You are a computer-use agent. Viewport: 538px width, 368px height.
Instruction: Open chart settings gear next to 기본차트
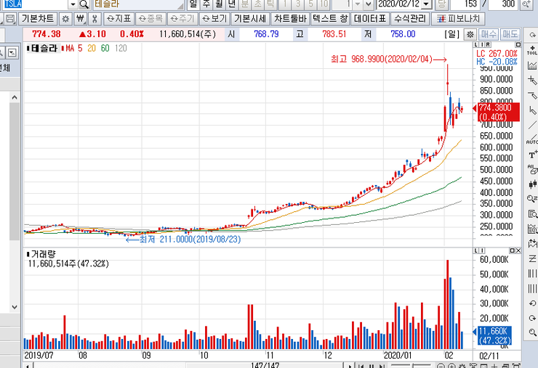tap(65, 19)
